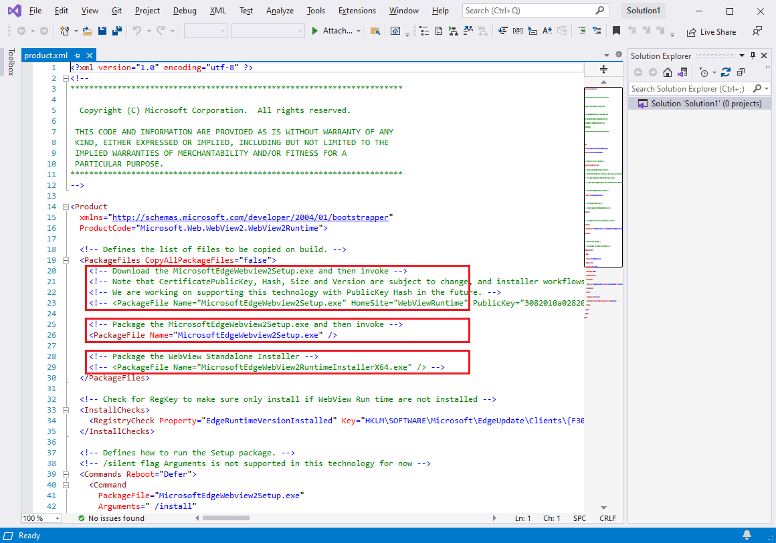Unpin the product.xml tab pin
This screenshot has height=543, width=776.
76,56
